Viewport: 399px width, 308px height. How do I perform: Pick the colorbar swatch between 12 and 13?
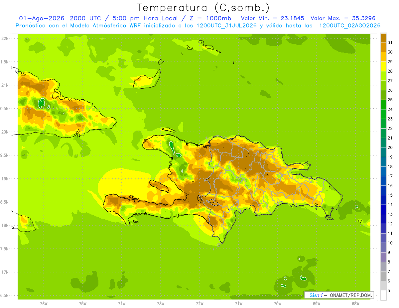[383, 219]
